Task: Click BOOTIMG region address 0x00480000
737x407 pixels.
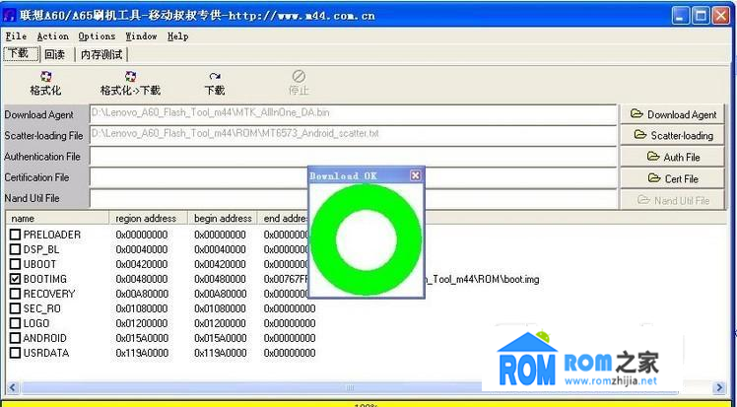Action: pos(142,279)
